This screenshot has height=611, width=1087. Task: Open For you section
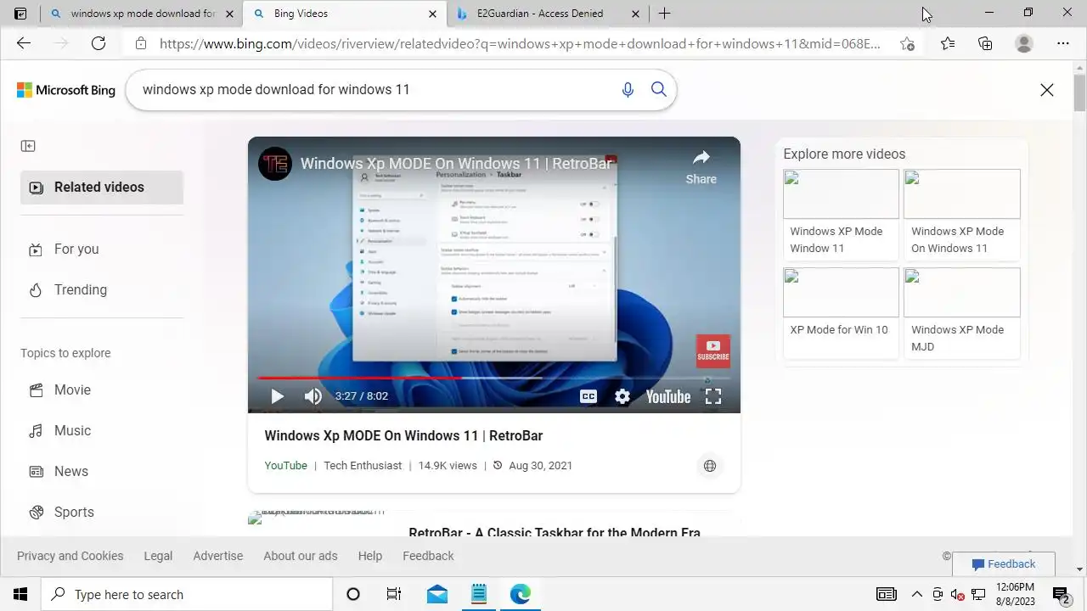[x=102, y=249]
